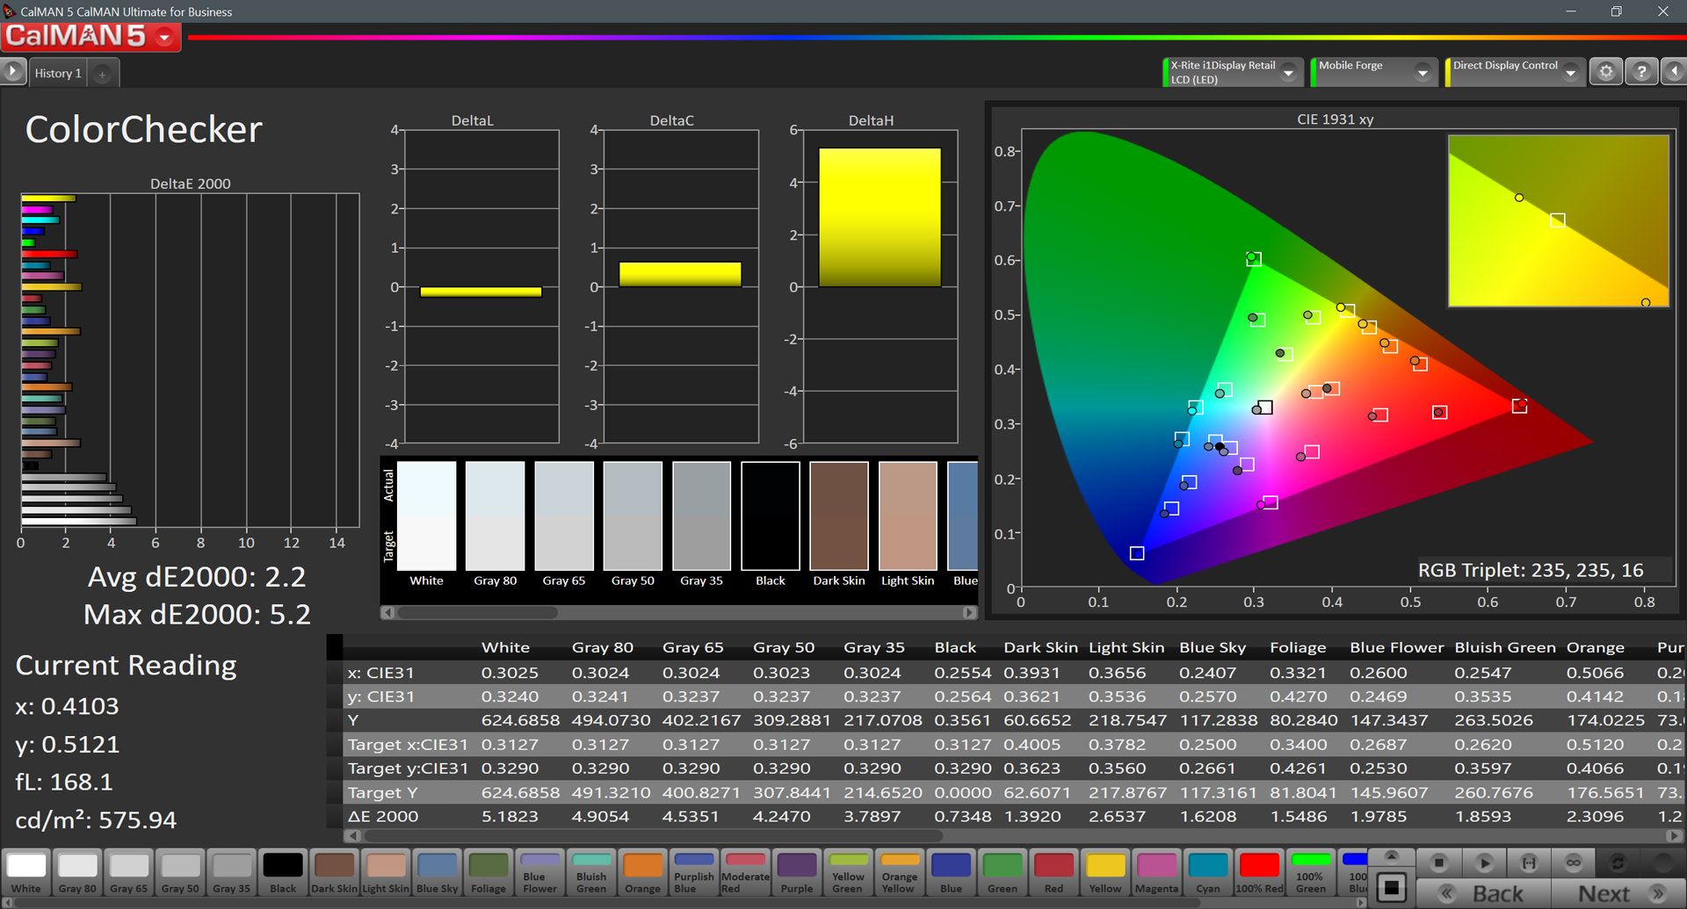
Task: Add a new history tab with plus
Action: 102,74
